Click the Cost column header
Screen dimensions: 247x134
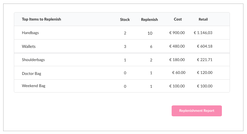178,19
